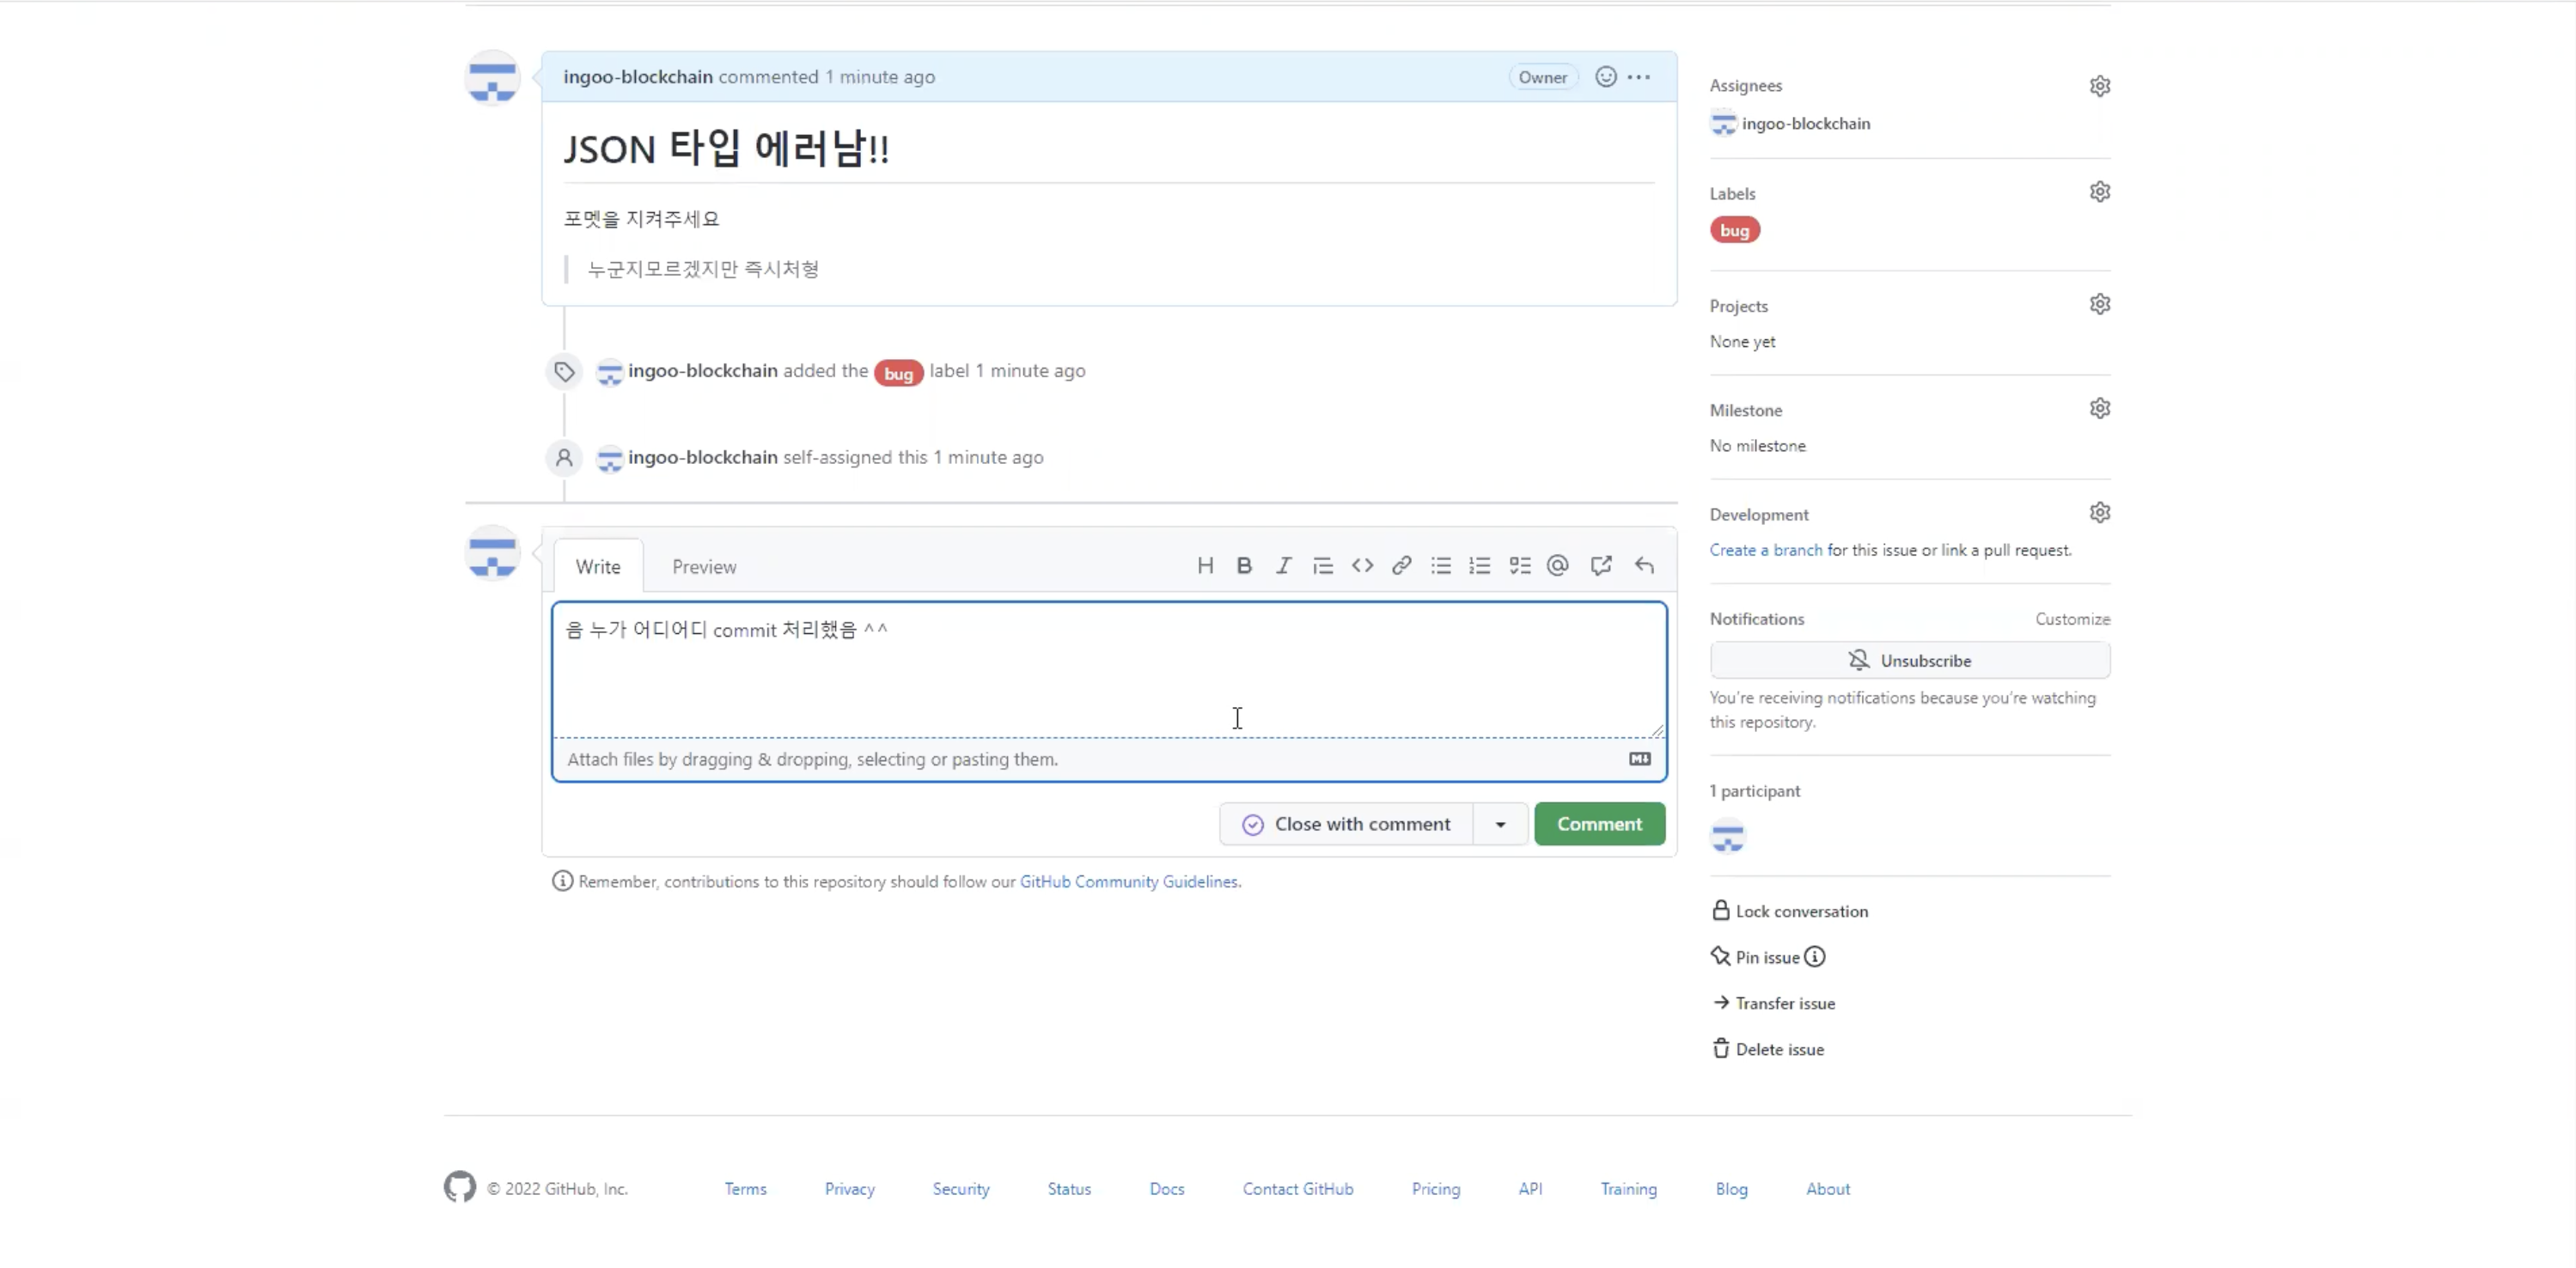Select the Write tab

[x=598, y=567]
